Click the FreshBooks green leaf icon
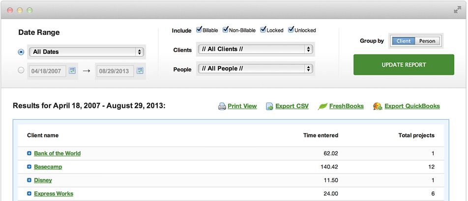The width and height of the screenshot is (468, 201). (322, 106)
